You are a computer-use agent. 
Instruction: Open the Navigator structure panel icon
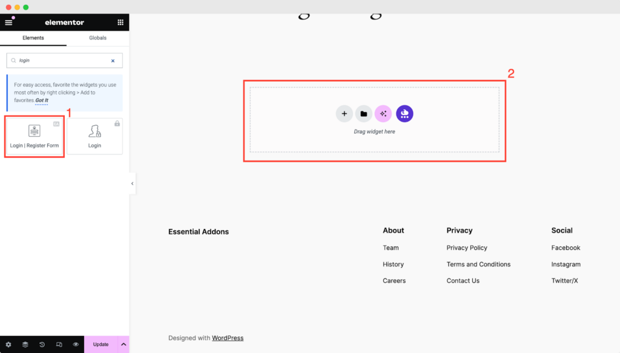pyautogui.click(x=25, y=344)
